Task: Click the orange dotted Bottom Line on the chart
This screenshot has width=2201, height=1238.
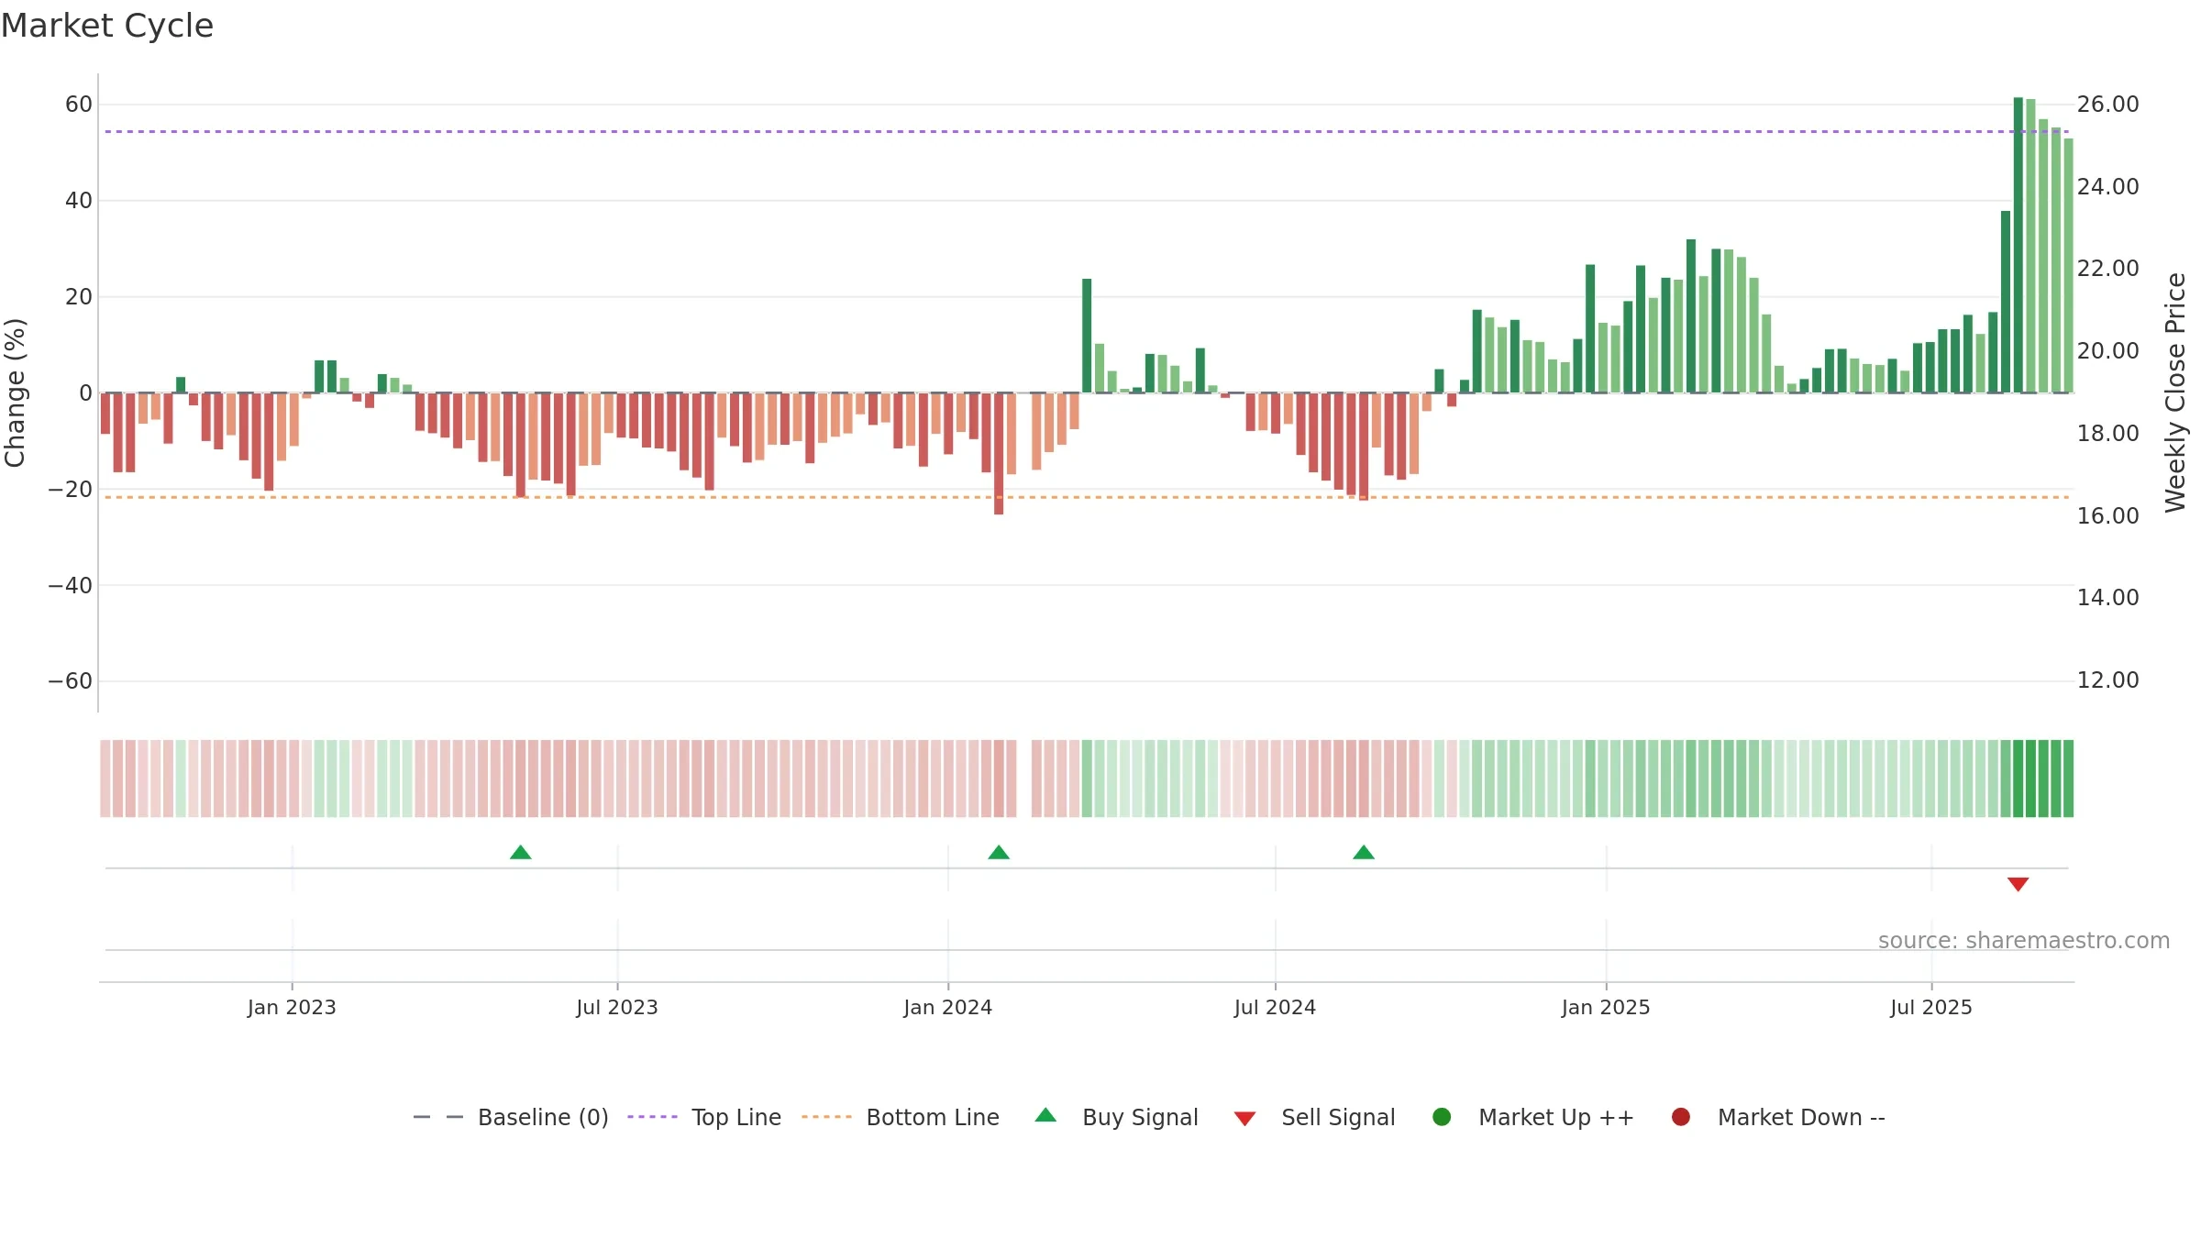Action: (x=1087, y=497)
